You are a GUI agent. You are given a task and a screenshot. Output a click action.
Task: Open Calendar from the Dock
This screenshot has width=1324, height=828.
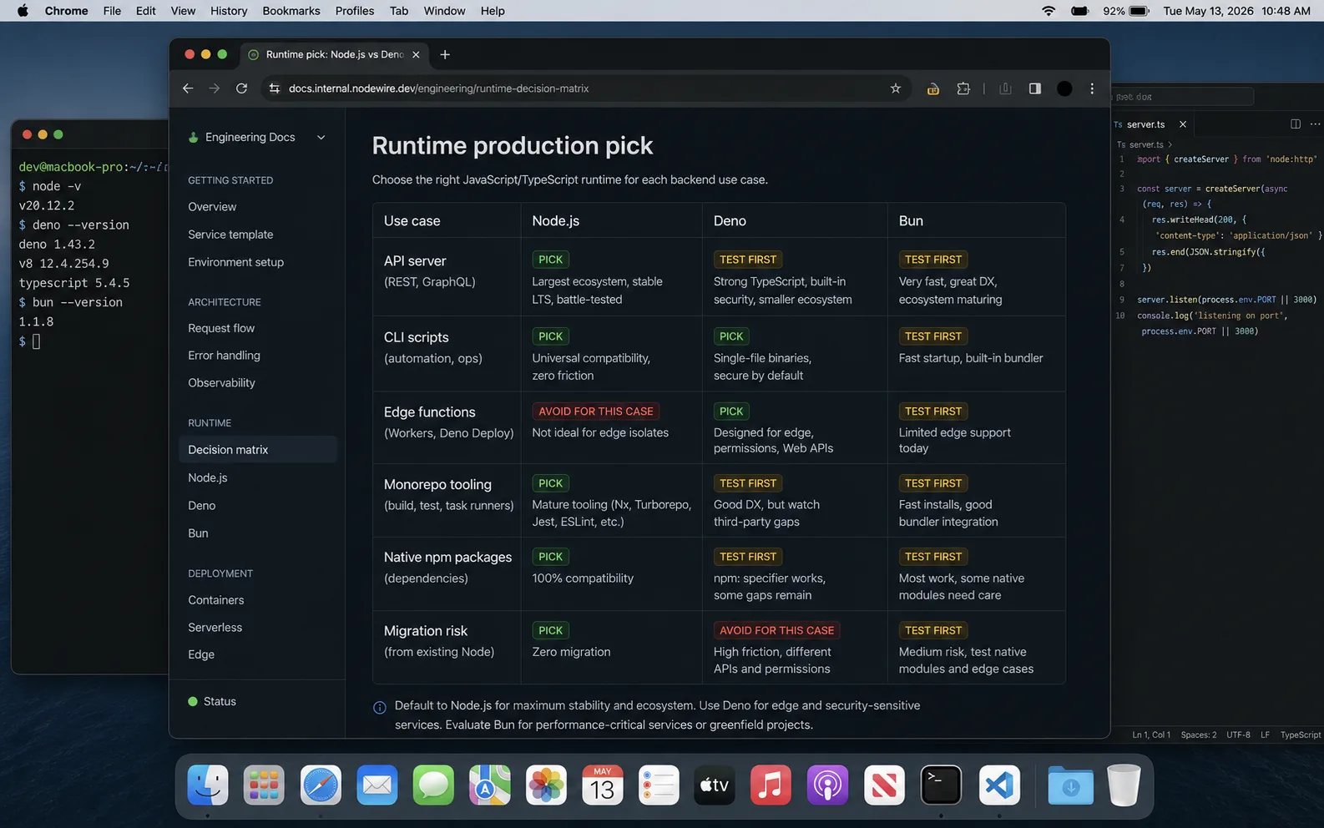pyautogui.click(x=603, y=785)
